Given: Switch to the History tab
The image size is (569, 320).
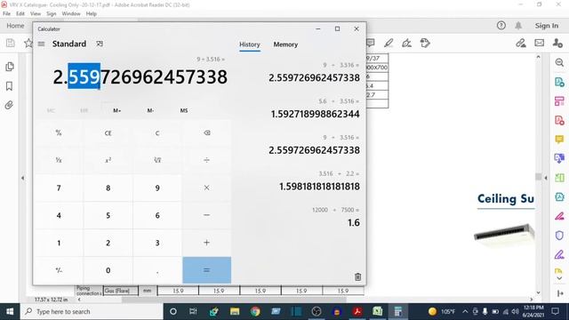Looking at the screenshot, I should click(250, 44).
